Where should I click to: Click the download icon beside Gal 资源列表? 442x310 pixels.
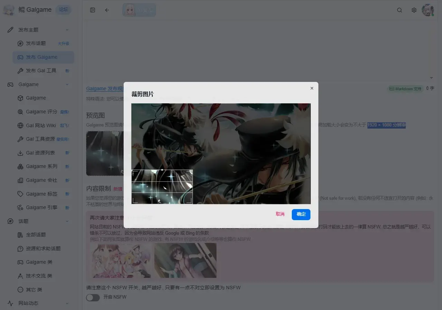tap(20, 153)
